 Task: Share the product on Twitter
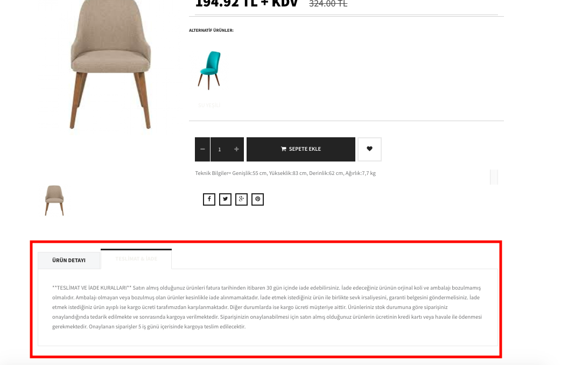[x=225, y=199]
